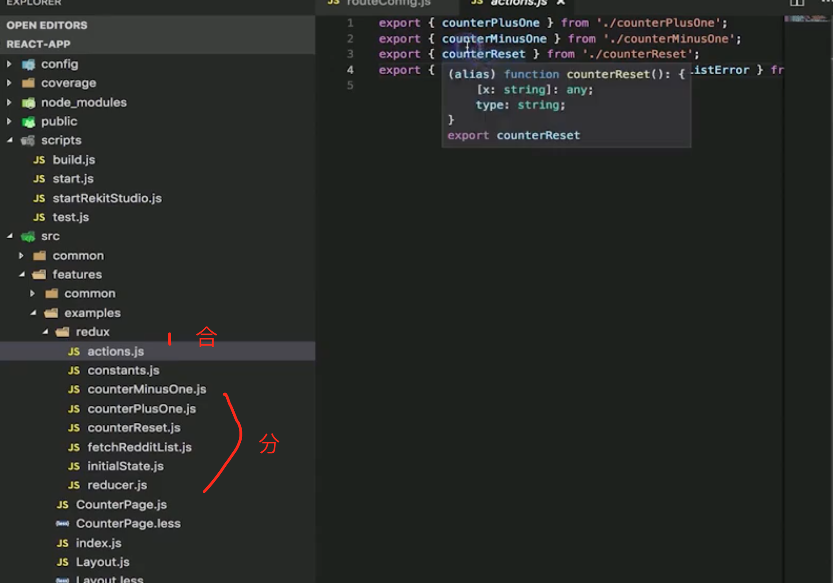Toggle the OPEN EDITORS section header

click(x=158, y=25)
